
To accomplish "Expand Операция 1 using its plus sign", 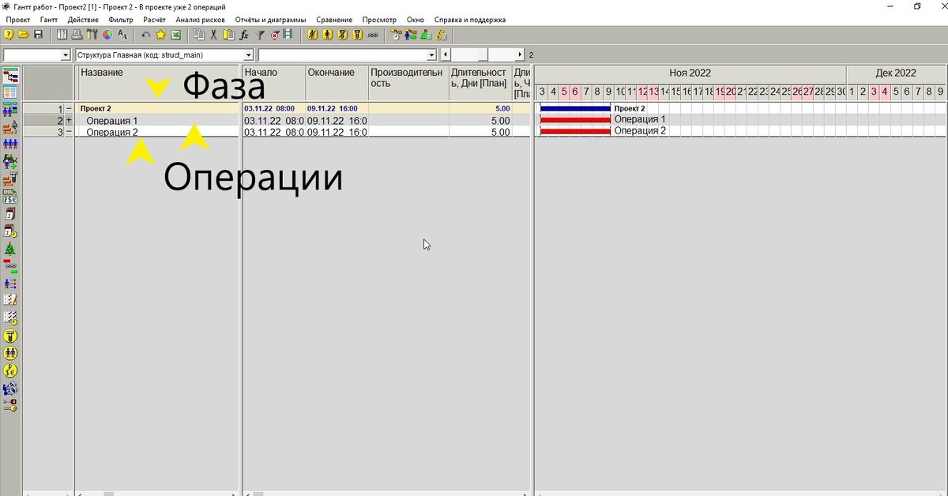I will 69,121.
